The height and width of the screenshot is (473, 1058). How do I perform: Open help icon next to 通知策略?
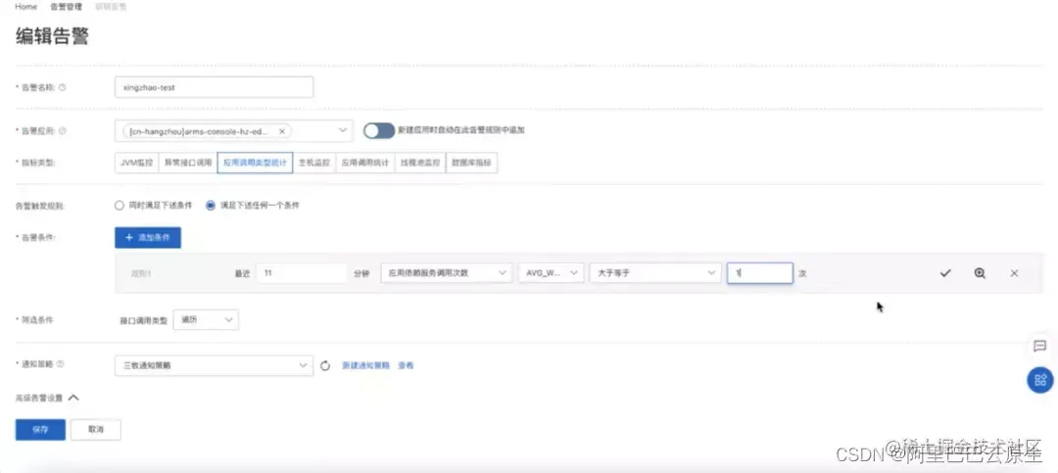tap(61, 363)
